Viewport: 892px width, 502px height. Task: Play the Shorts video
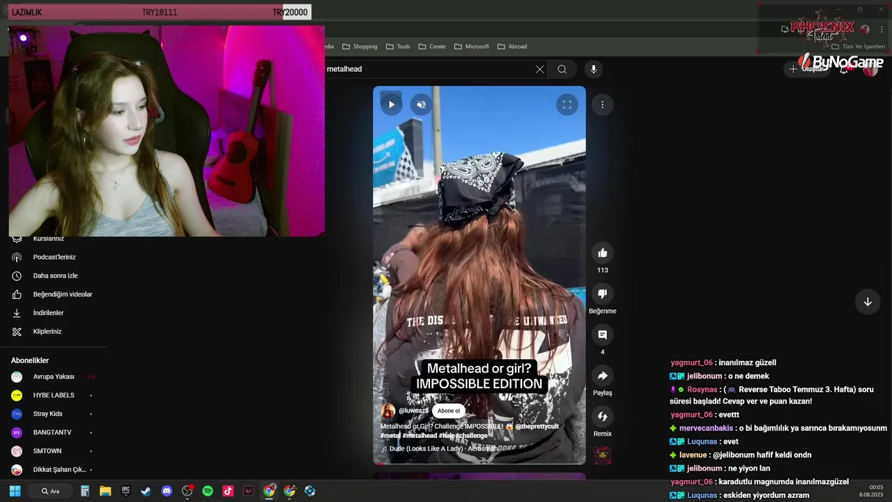click(x=391, y=105)
